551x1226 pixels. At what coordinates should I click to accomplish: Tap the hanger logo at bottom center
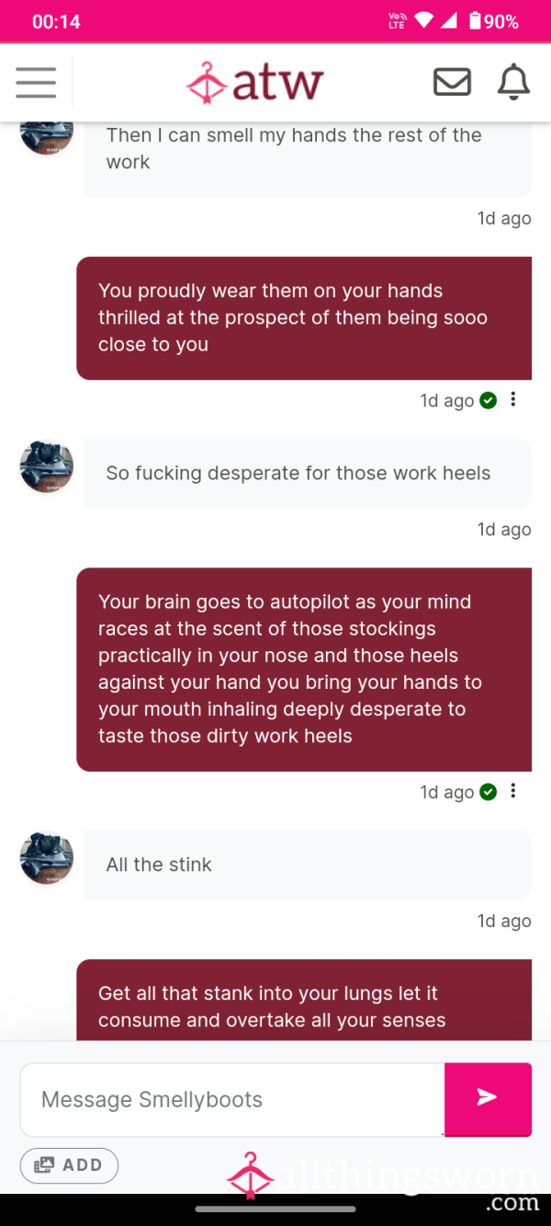251,1174
